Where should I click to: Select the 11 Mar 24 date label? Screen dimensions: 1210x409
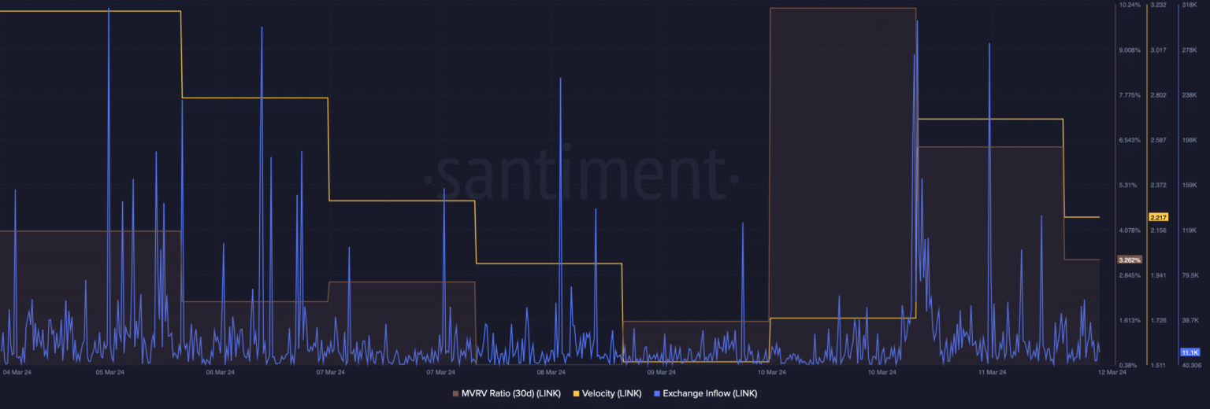(993, 373)
